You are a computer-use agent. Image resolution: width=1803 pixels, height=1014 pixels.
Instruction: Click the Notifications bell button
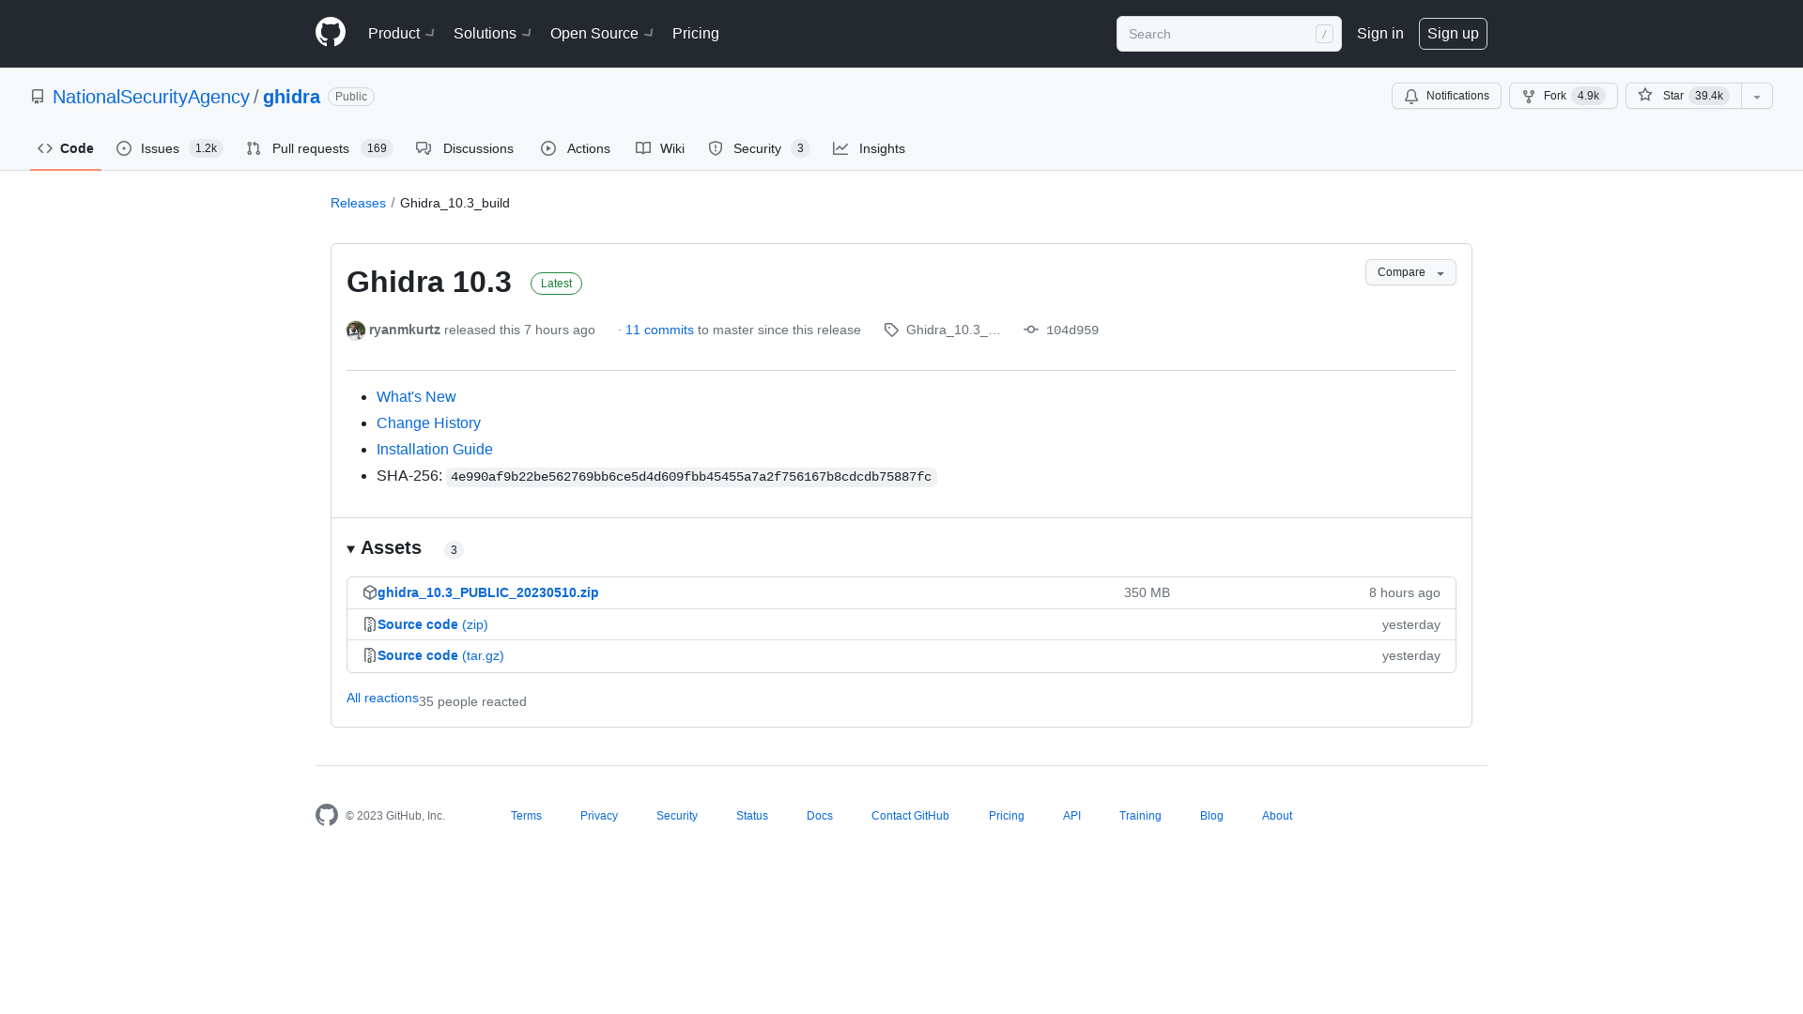1446,96
